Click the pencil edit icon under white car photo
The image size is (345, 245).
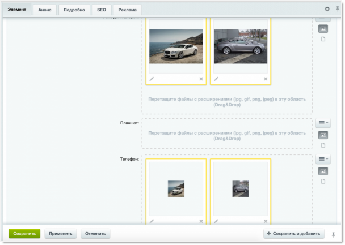point(152,79)
